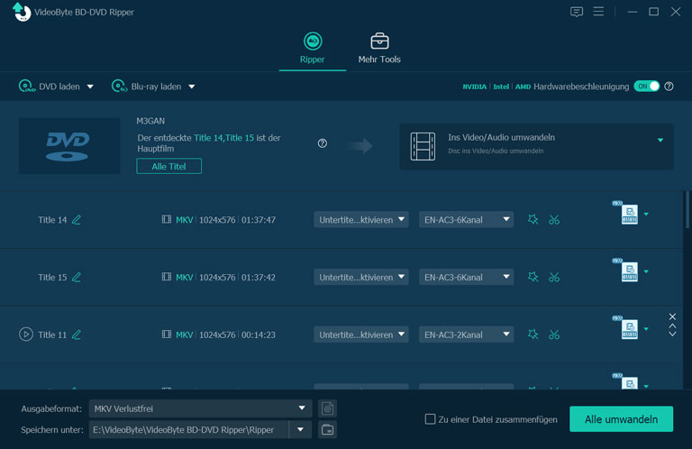The width and height of the screenshot is (692, 449).
Task: Open Ausgabeformat MKV Verlustfrei dropdown
Action: [200, 408]
